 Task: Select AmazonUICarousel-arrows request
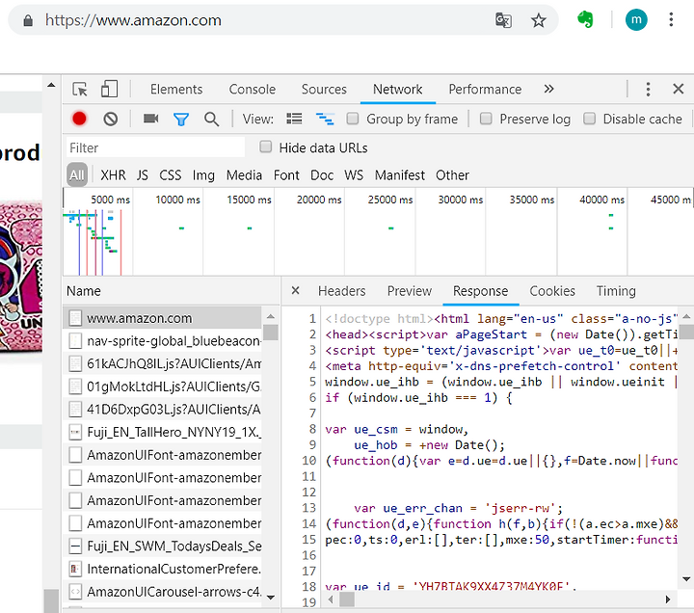click(163, 591)
